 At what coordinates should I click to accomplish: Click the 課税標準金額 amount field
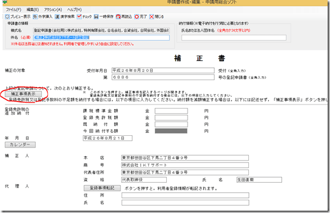coord(171,111)
